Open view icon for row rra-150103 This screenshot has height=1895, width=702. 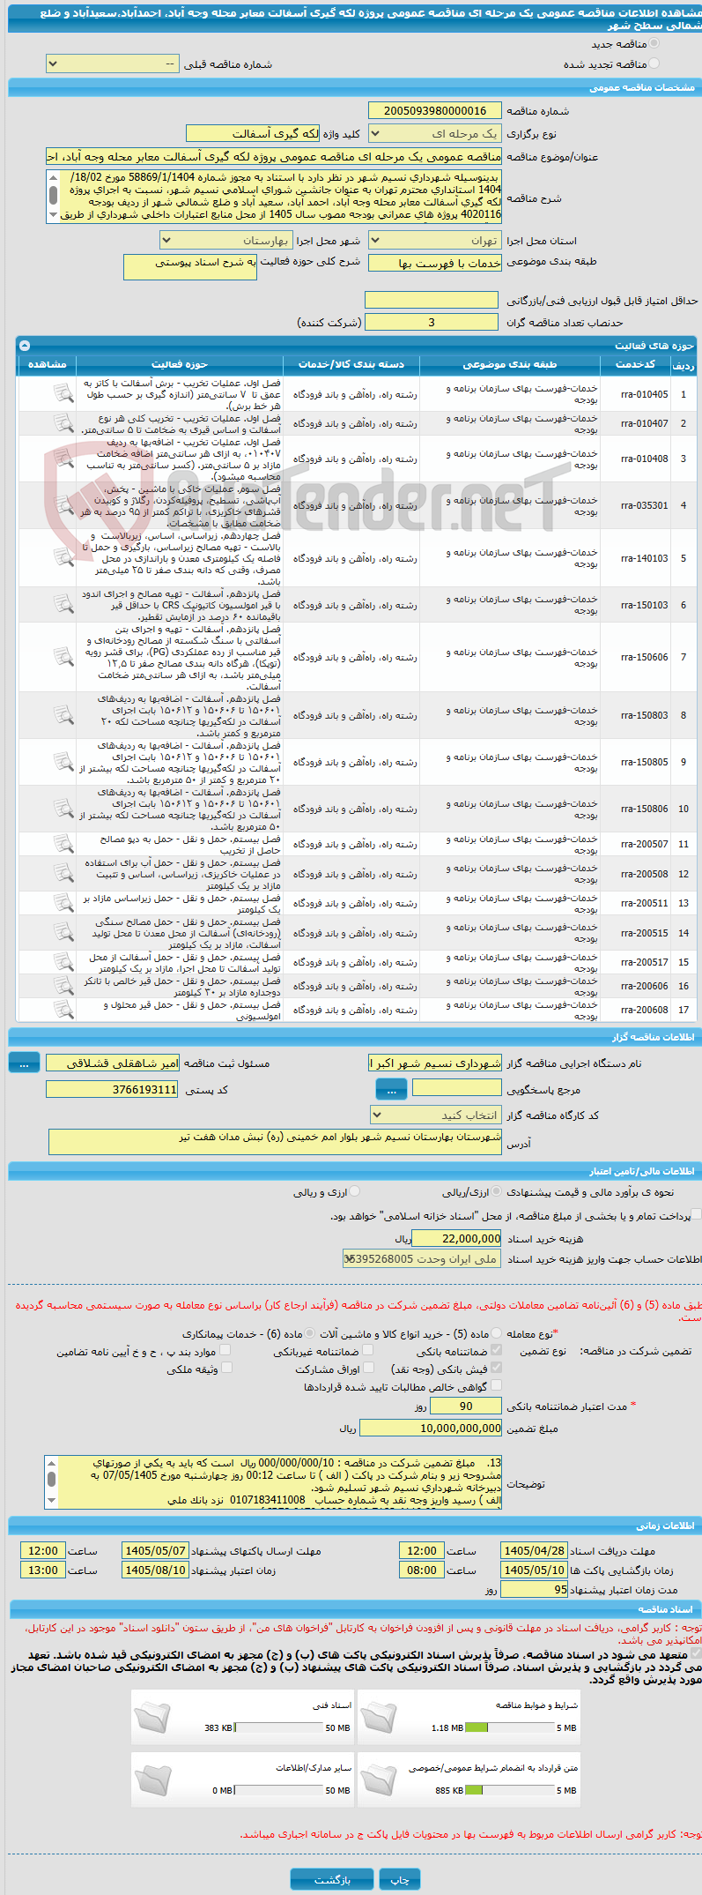[63, 605]
